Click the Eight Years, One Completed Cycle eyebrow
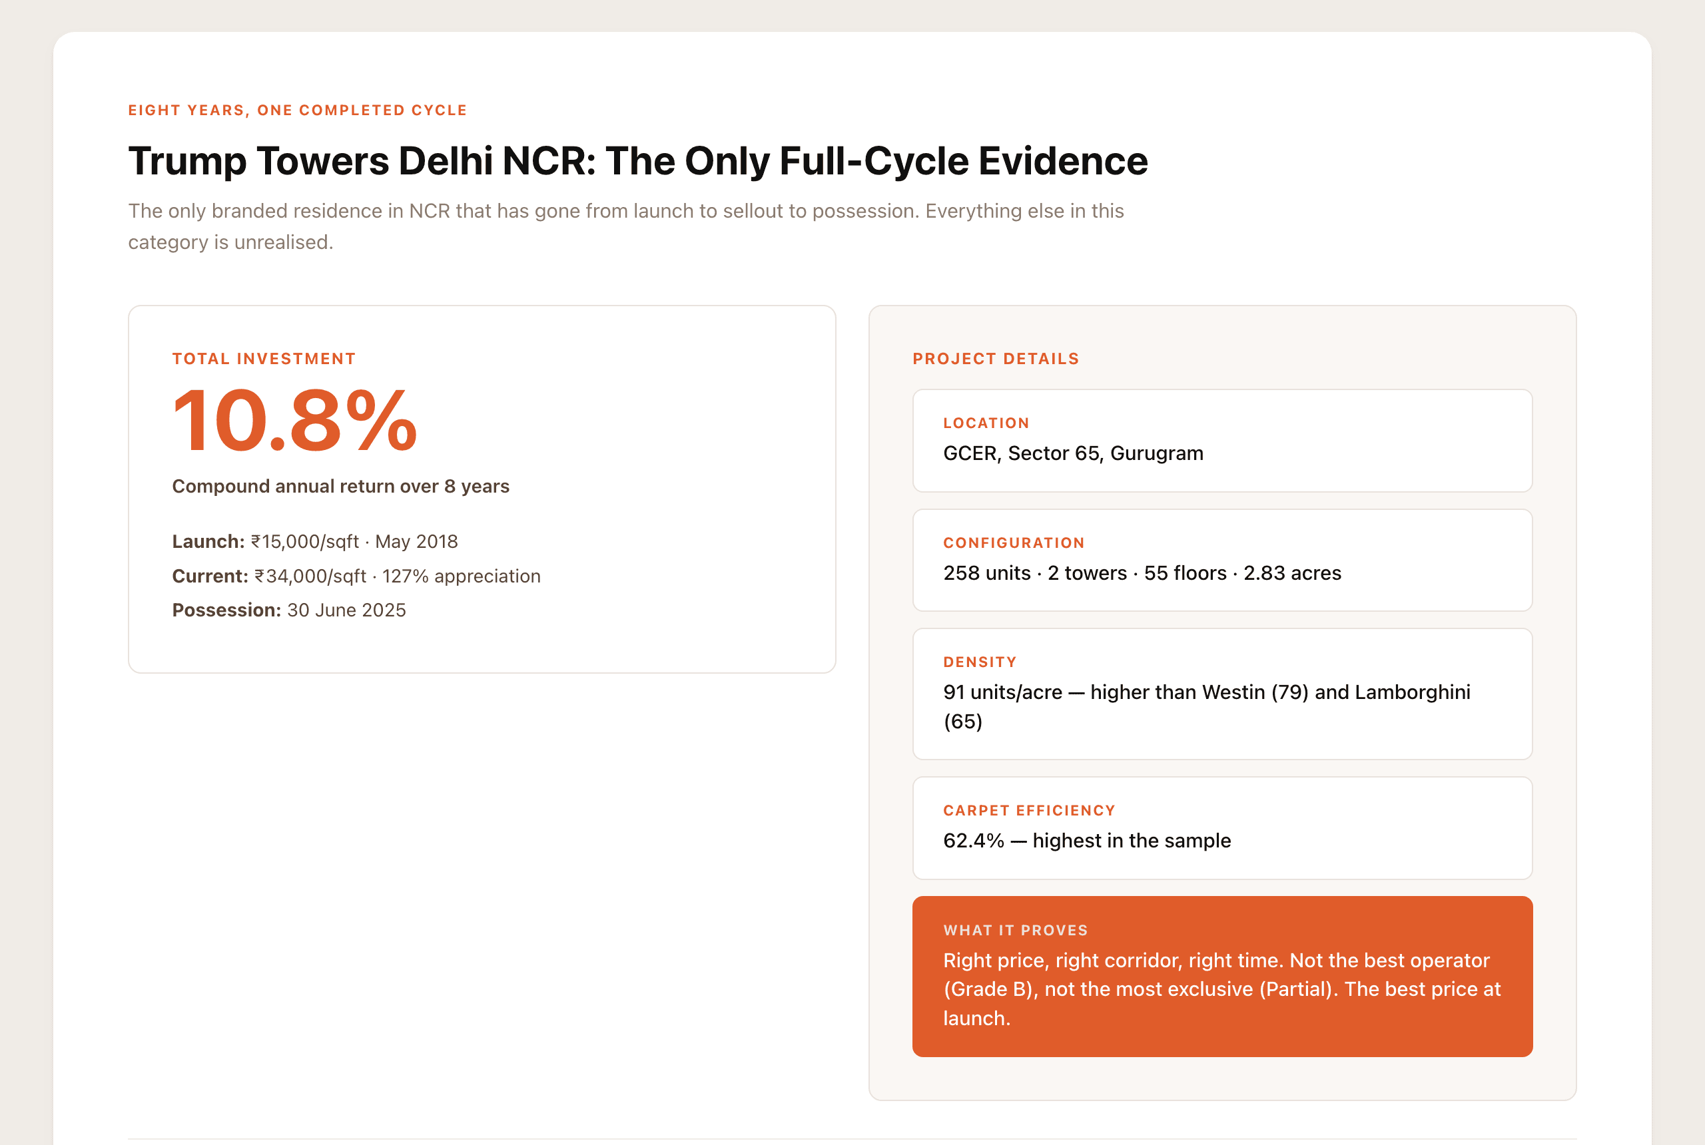The image size is (1705, 1145). click(x=297, y=111)
